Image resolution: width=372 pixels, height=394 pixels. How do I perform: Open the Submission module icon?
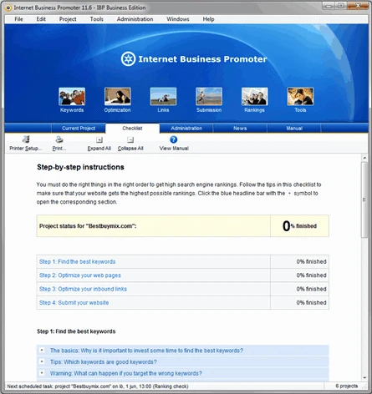(x=209, y=97)
